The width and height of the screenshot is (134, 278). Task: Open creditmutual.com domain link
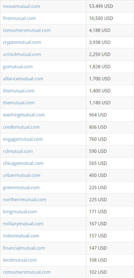pyautogui.click(x=21, y=127)
